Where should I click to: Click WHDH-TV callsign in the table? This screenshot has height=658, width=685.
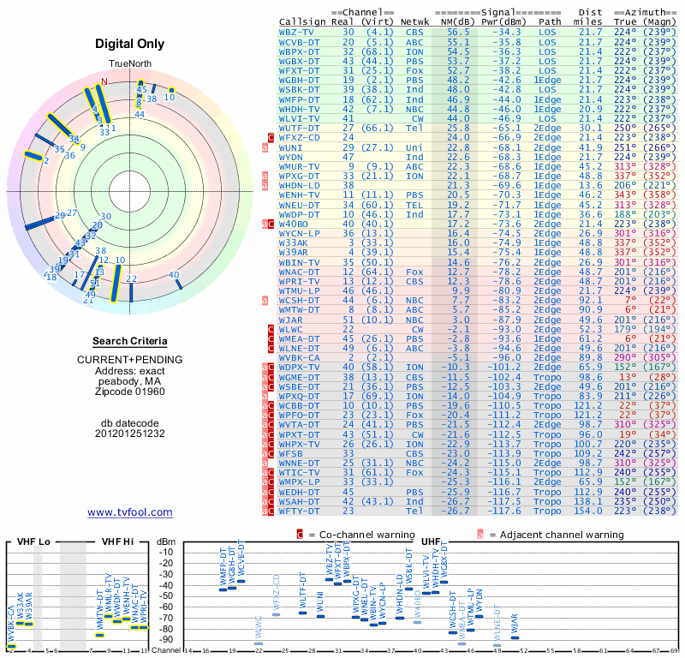tap(299, 110)
